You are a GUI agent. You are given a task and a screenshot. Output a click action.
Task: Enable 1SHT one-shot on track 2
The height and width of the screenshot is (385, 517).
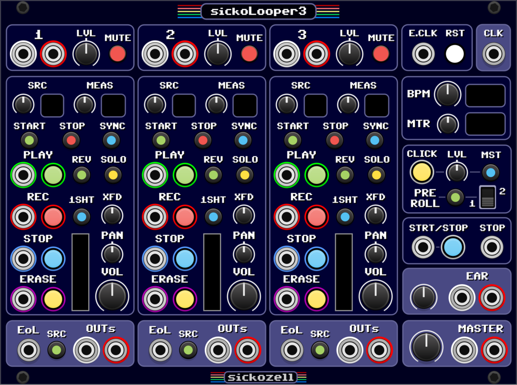213,217
